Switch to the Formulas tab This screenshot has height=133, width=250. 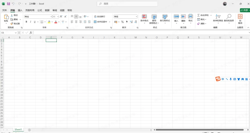(x=40, y=10)
